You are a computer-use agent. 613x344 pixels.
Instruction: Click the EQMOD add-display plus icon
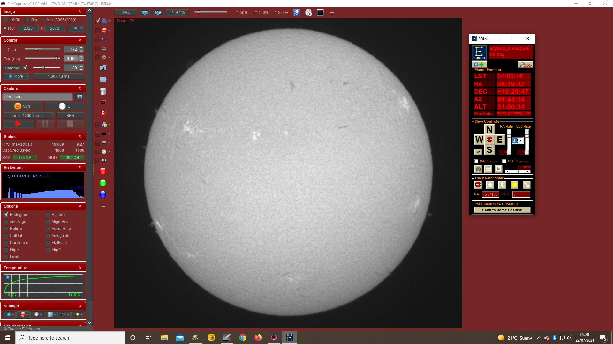coord(479,65)
